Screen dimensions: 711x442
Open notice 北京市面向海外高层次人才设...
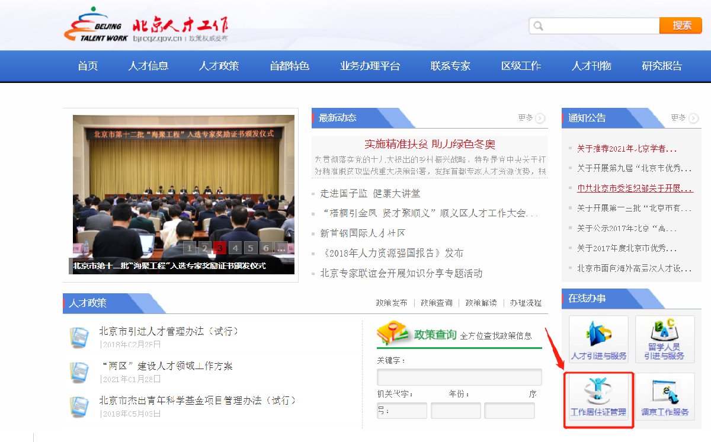click(634, 268)
